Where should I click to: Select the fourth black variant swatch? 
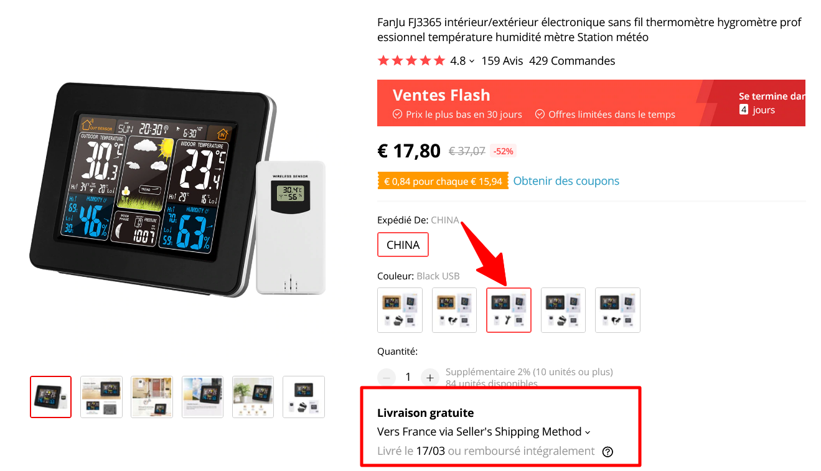coord(563,310)
